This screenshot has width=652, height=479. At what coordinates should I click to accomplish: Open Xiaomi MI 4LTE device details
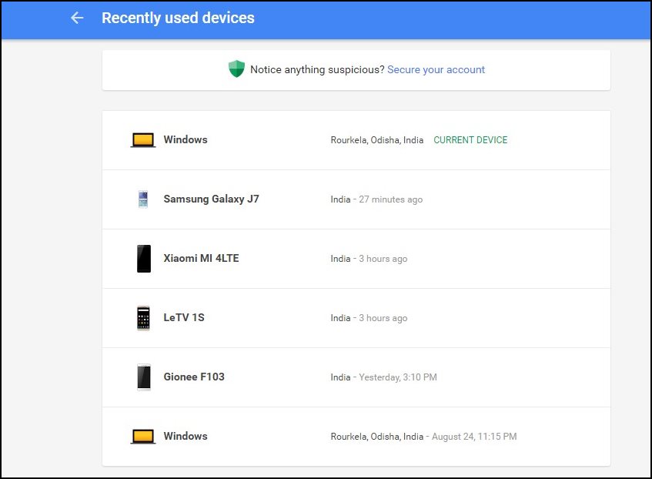[356, 259]
